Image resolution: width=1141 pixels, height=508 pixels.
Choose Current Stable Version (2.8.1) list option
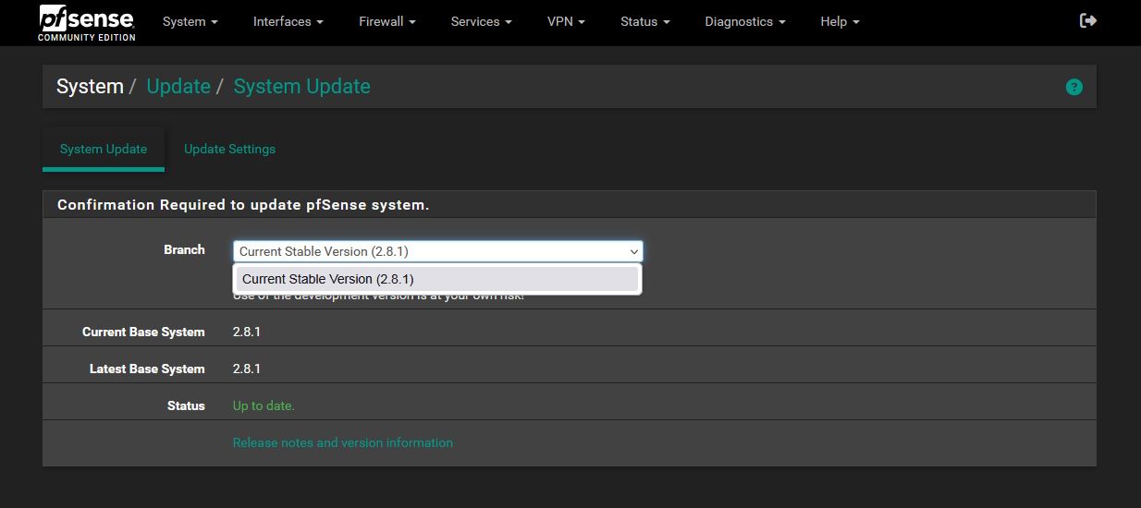coord(436,279)
